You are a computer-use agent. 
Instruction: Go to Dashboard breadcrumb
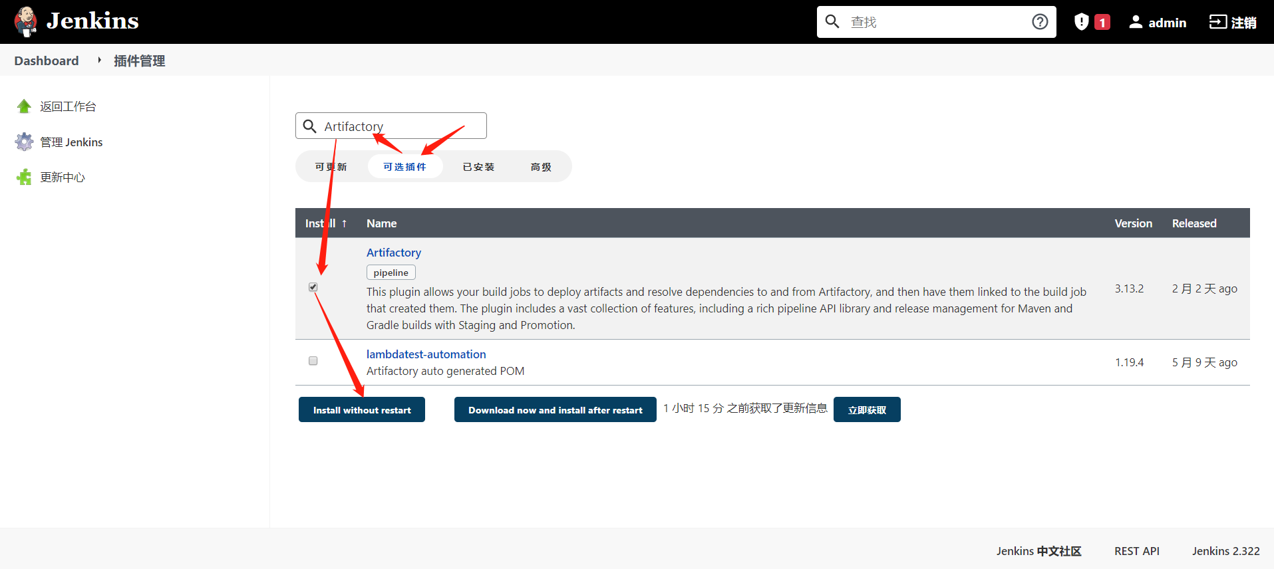tap(47, 60)
